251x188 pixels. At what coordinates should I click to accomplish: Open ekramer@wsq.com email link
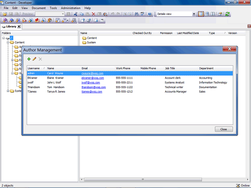pyautogui.click(x=93, y=78)
